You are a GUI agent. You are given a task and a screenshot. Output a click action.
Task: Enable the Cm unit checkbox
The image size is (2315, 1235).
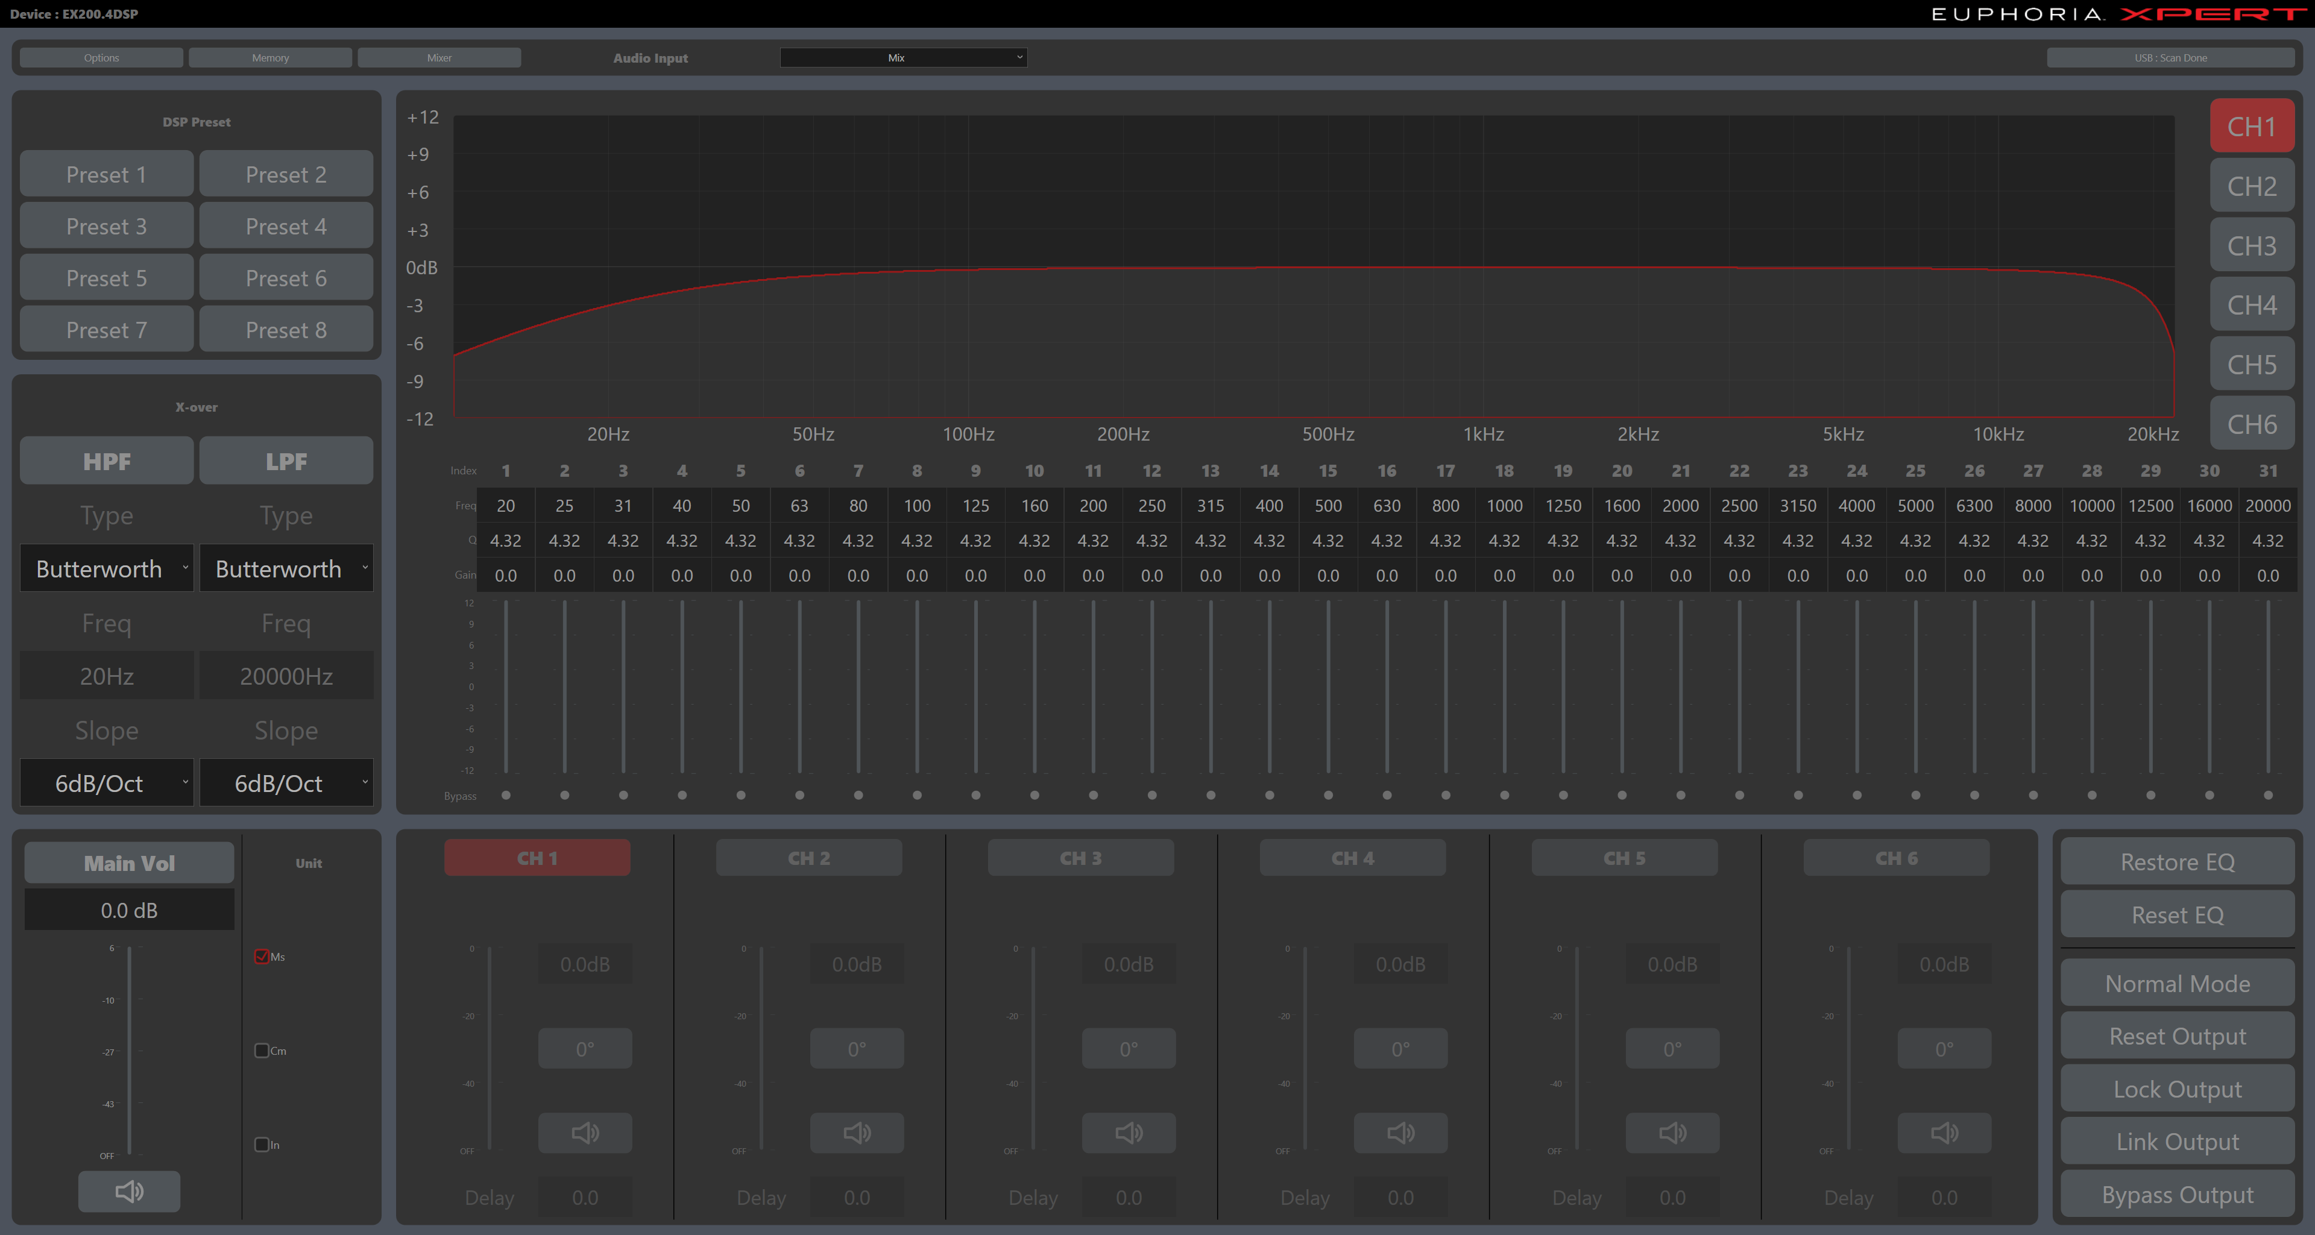262,1050
